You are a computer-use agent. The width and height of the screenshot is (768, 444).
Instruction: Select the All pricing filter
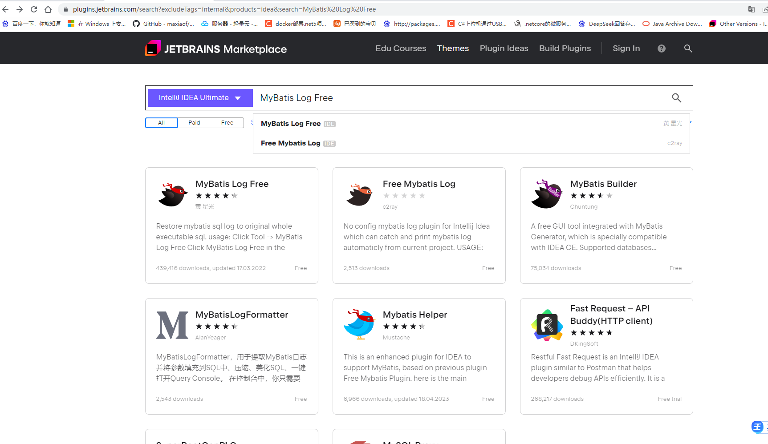(x=162, y=123)
